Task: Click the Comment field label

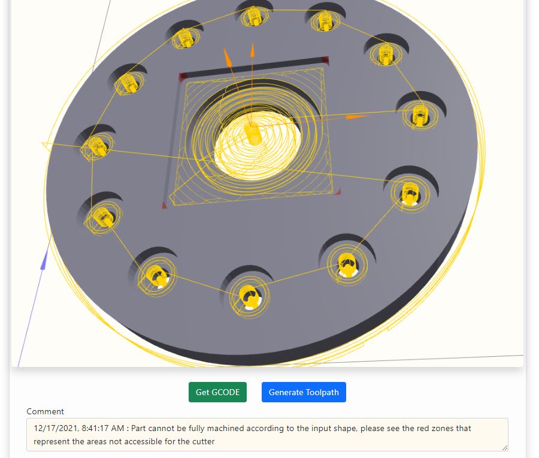Action: 45,411
